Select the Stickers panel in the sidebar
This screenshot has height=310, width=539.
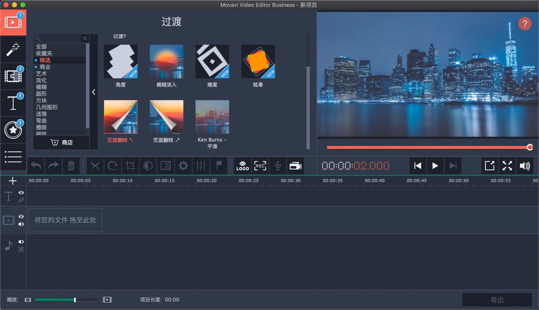(x=13, y=129)
